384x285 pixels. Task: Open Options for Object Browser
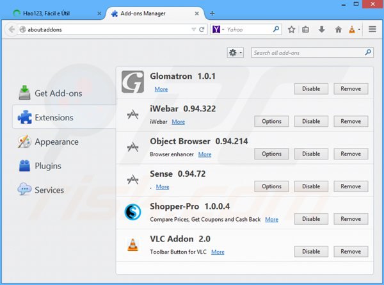[271, 154]
